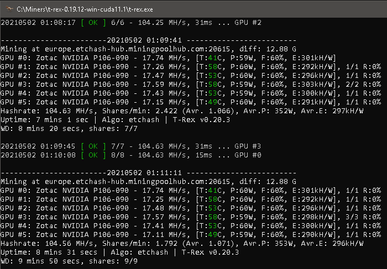Click the title text C:\Miners\t-rex-0.19.12-win-cuda11.1\t-rex.exe

85,9
